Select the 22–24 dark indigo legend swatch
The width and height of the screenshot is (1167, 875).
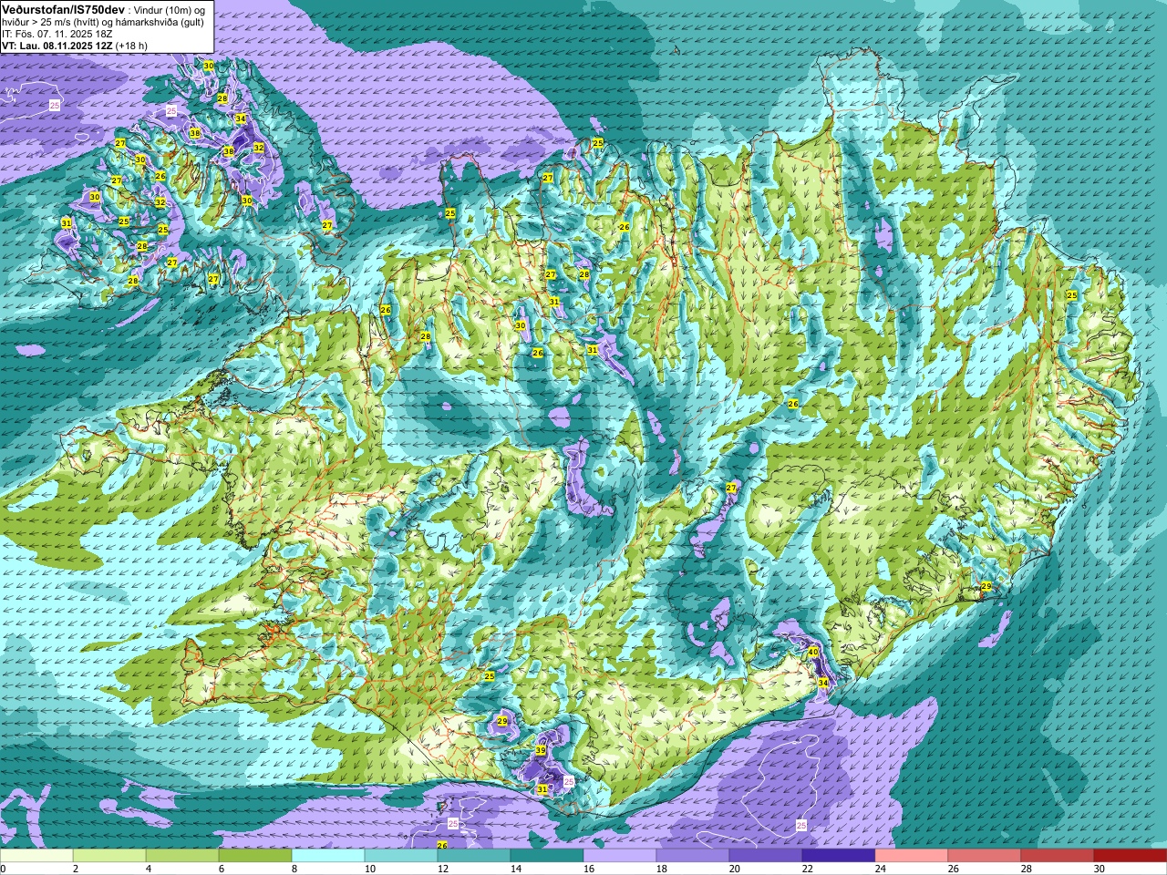click(839, 856)
